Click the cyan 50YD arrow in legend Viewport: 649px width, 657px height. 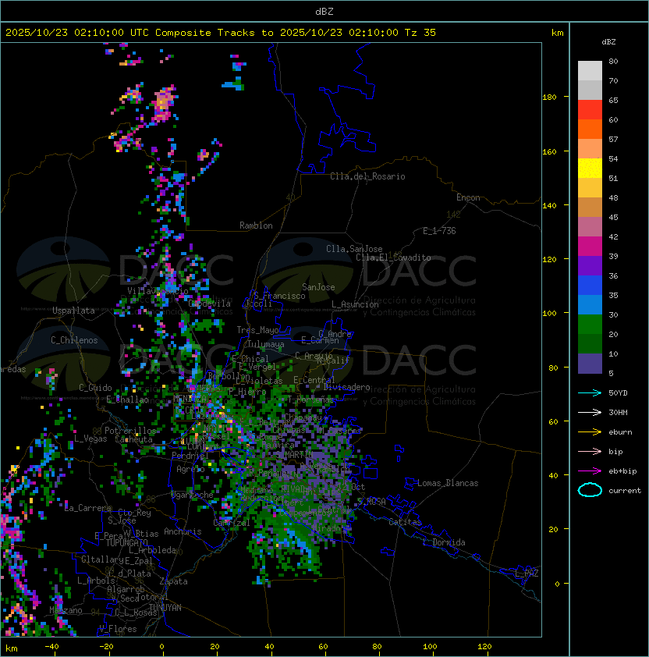[x=590, y=392]
